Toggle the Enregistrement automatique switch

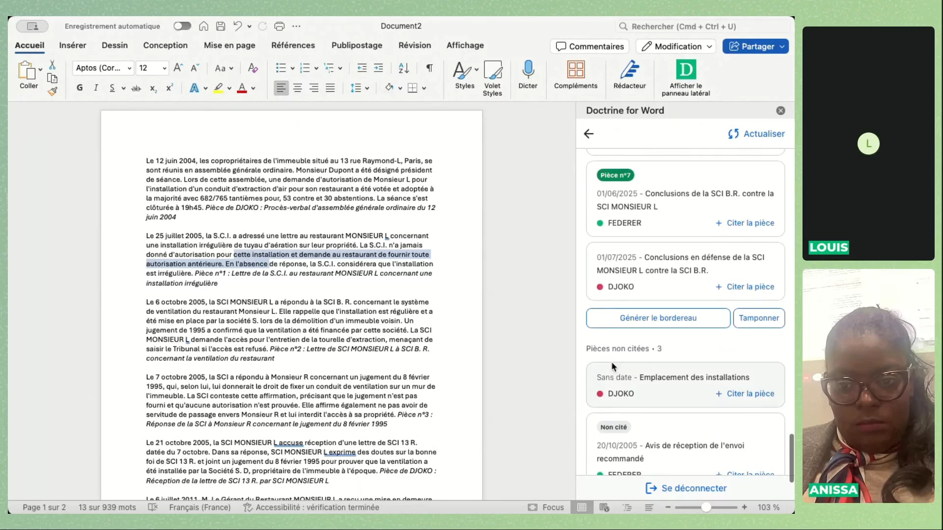point(182,26)
